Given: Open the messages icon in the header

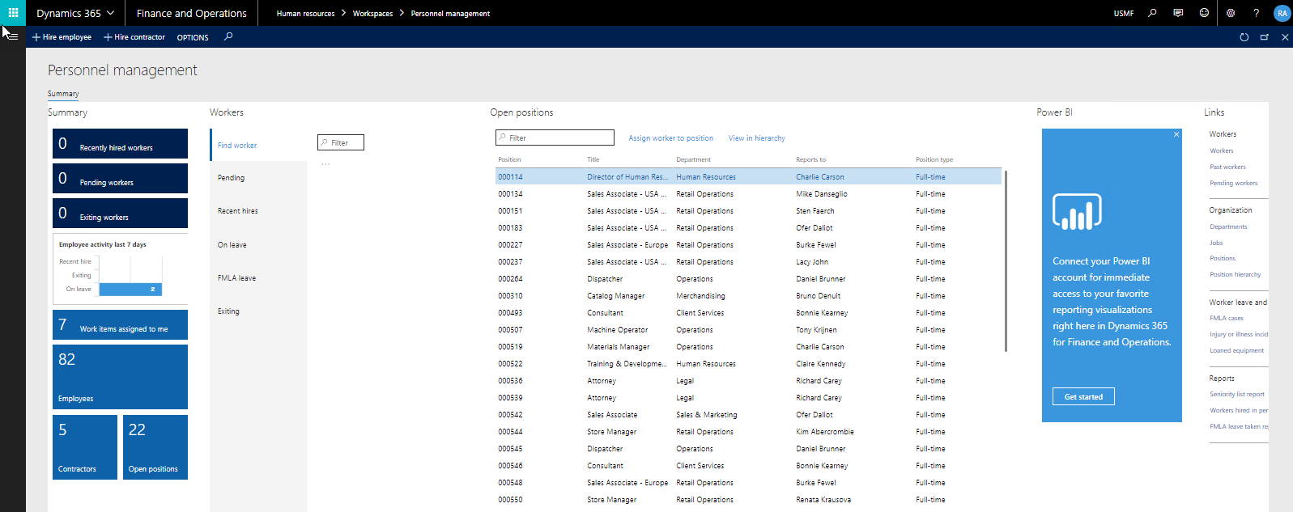Looking at the screenshot, I should click(x=1178, y=13).
